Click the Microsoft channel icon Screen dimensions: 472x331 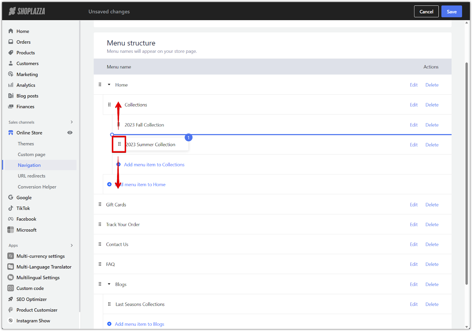[11, 230]
